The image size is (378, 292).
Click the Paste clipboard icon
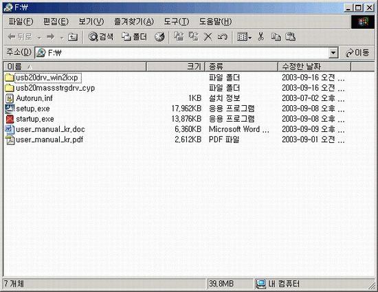click(x=290, y=37)
